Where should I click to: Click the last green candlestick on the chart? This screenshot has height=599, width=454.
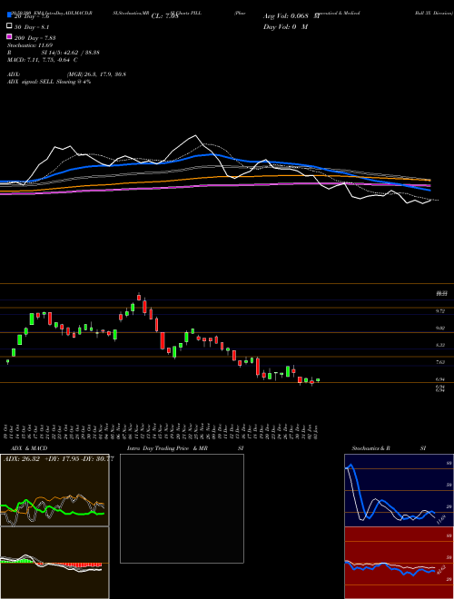click(318, 380)
